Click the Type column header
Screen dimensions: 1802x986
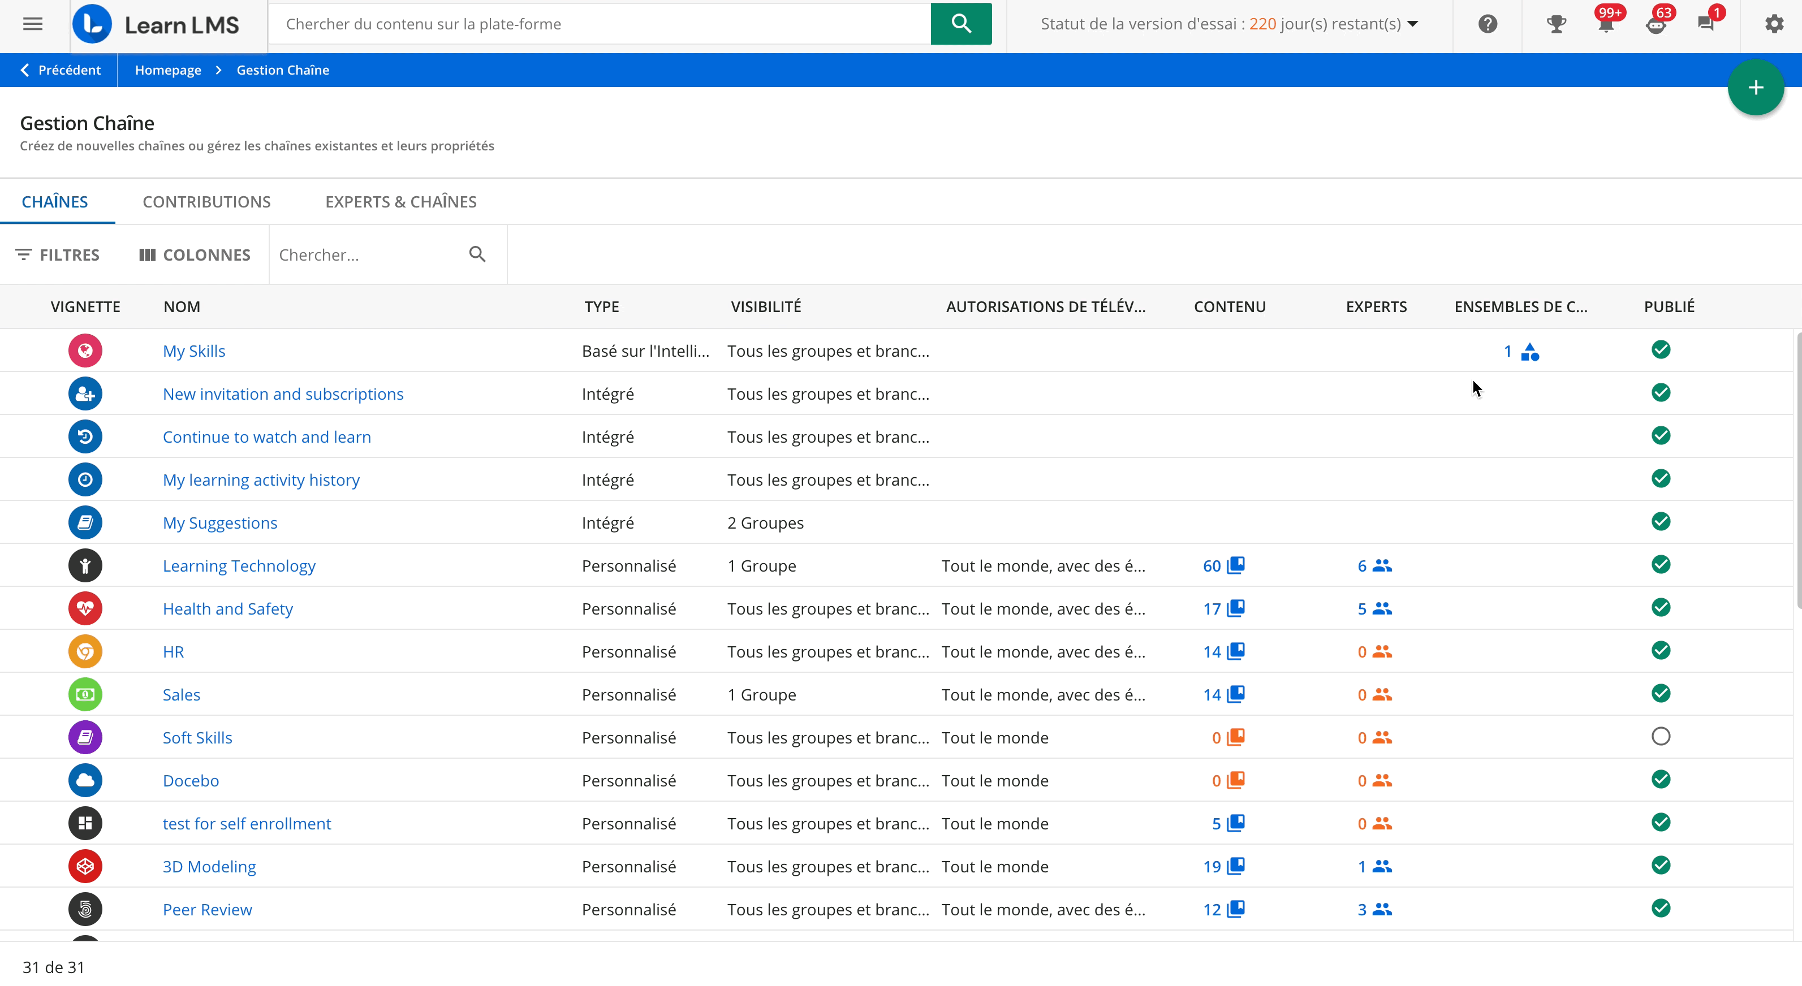[602, 306]
